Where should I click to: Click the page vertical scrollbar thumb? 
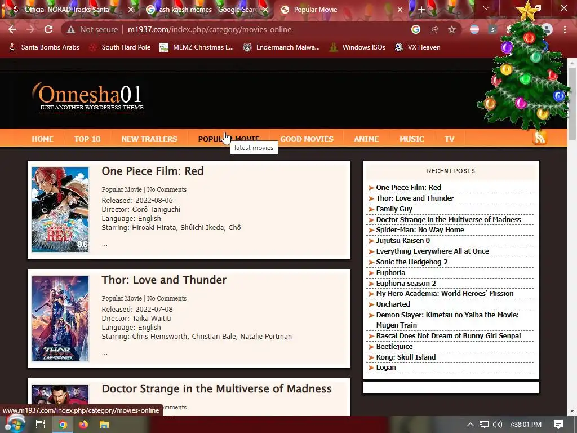point(572,103)
